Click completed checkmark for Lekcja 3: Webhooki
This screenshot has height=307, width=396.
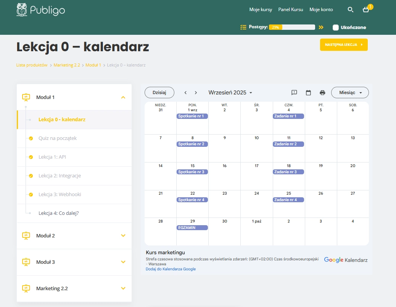click(31, 195)
